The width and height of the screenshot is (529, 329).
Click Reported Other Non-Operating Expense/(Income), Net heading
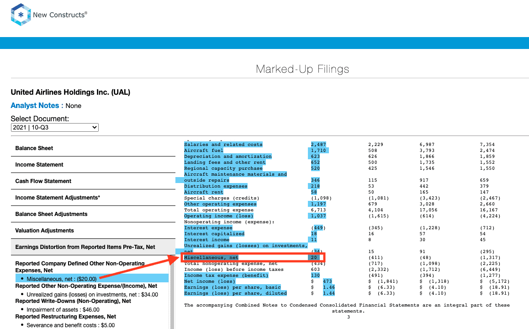tap(86, 286)
